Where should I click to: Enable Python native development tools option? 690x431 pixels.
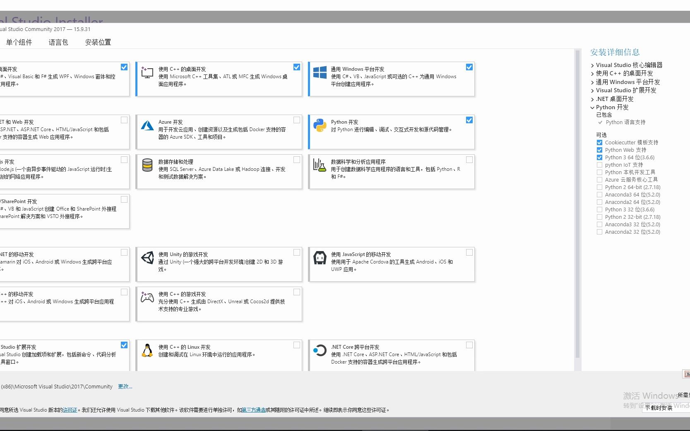pos(599,172)
